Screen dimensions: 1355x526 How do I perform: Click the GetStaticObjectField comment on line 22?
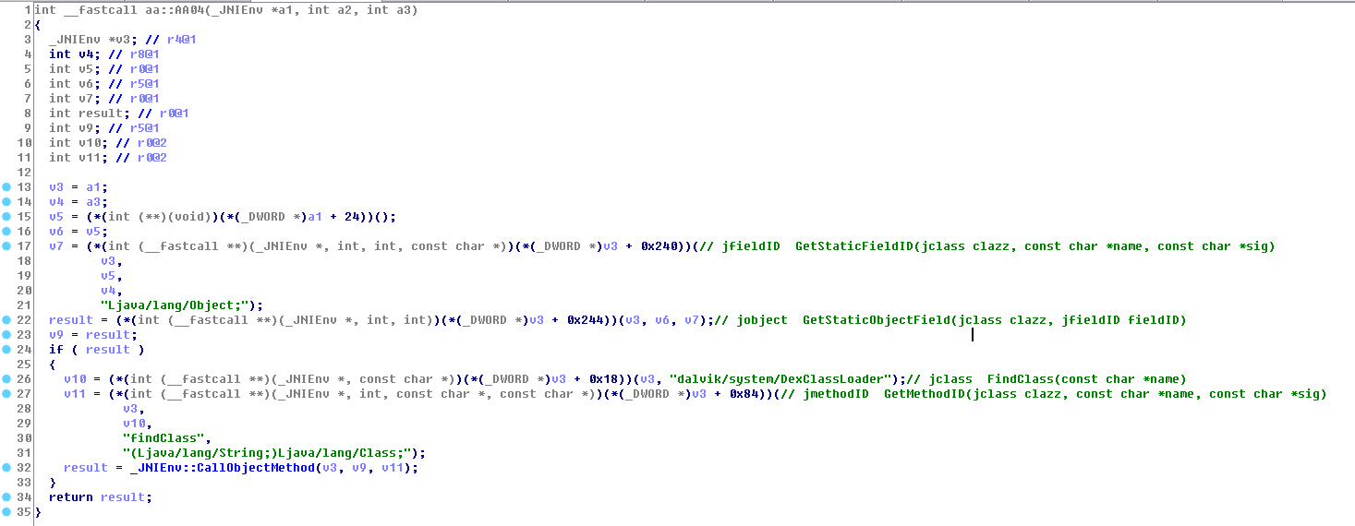click(x=950, y=320)
